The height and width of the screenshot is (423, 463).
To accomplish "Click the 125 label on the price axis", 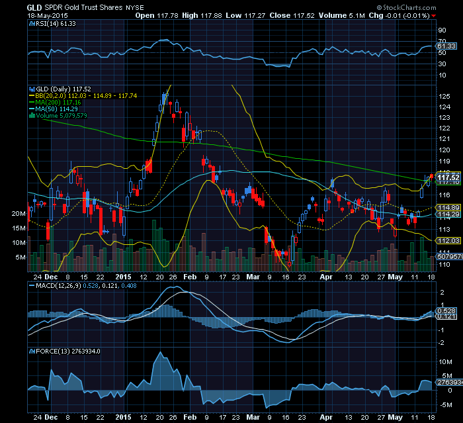I will coord(444,97).
